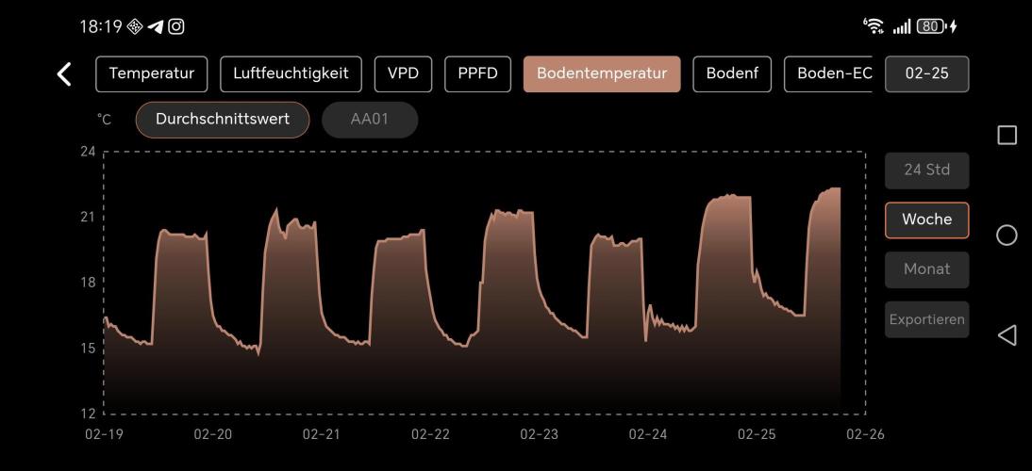1032x471 pixels.
Task: Tap the Exportieren button
Action: point(926,319)
